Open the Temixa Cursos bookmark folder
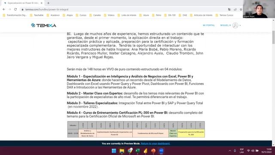 click(x=224, y=15)
